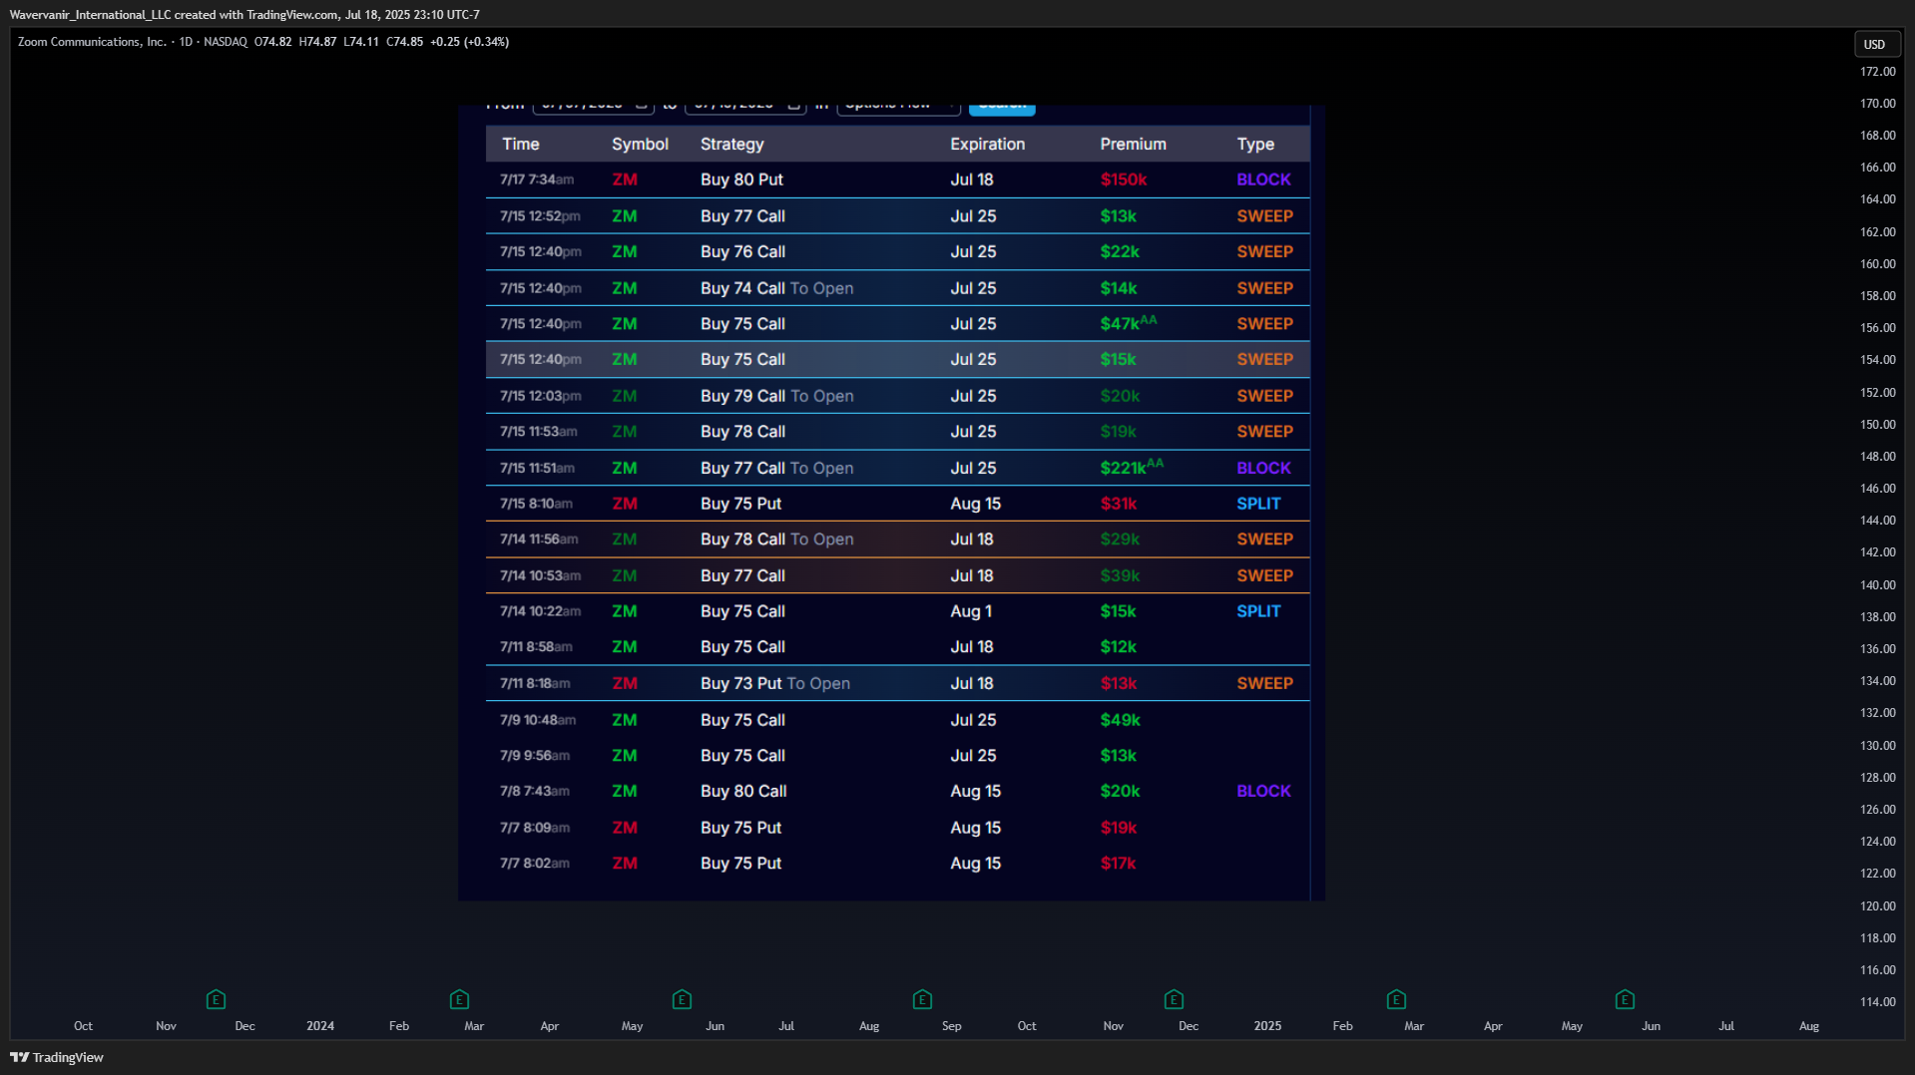Click the earnings marker between Feb and Mar 2024
Screen dimensions: 1915x1075
click(459, 999)
